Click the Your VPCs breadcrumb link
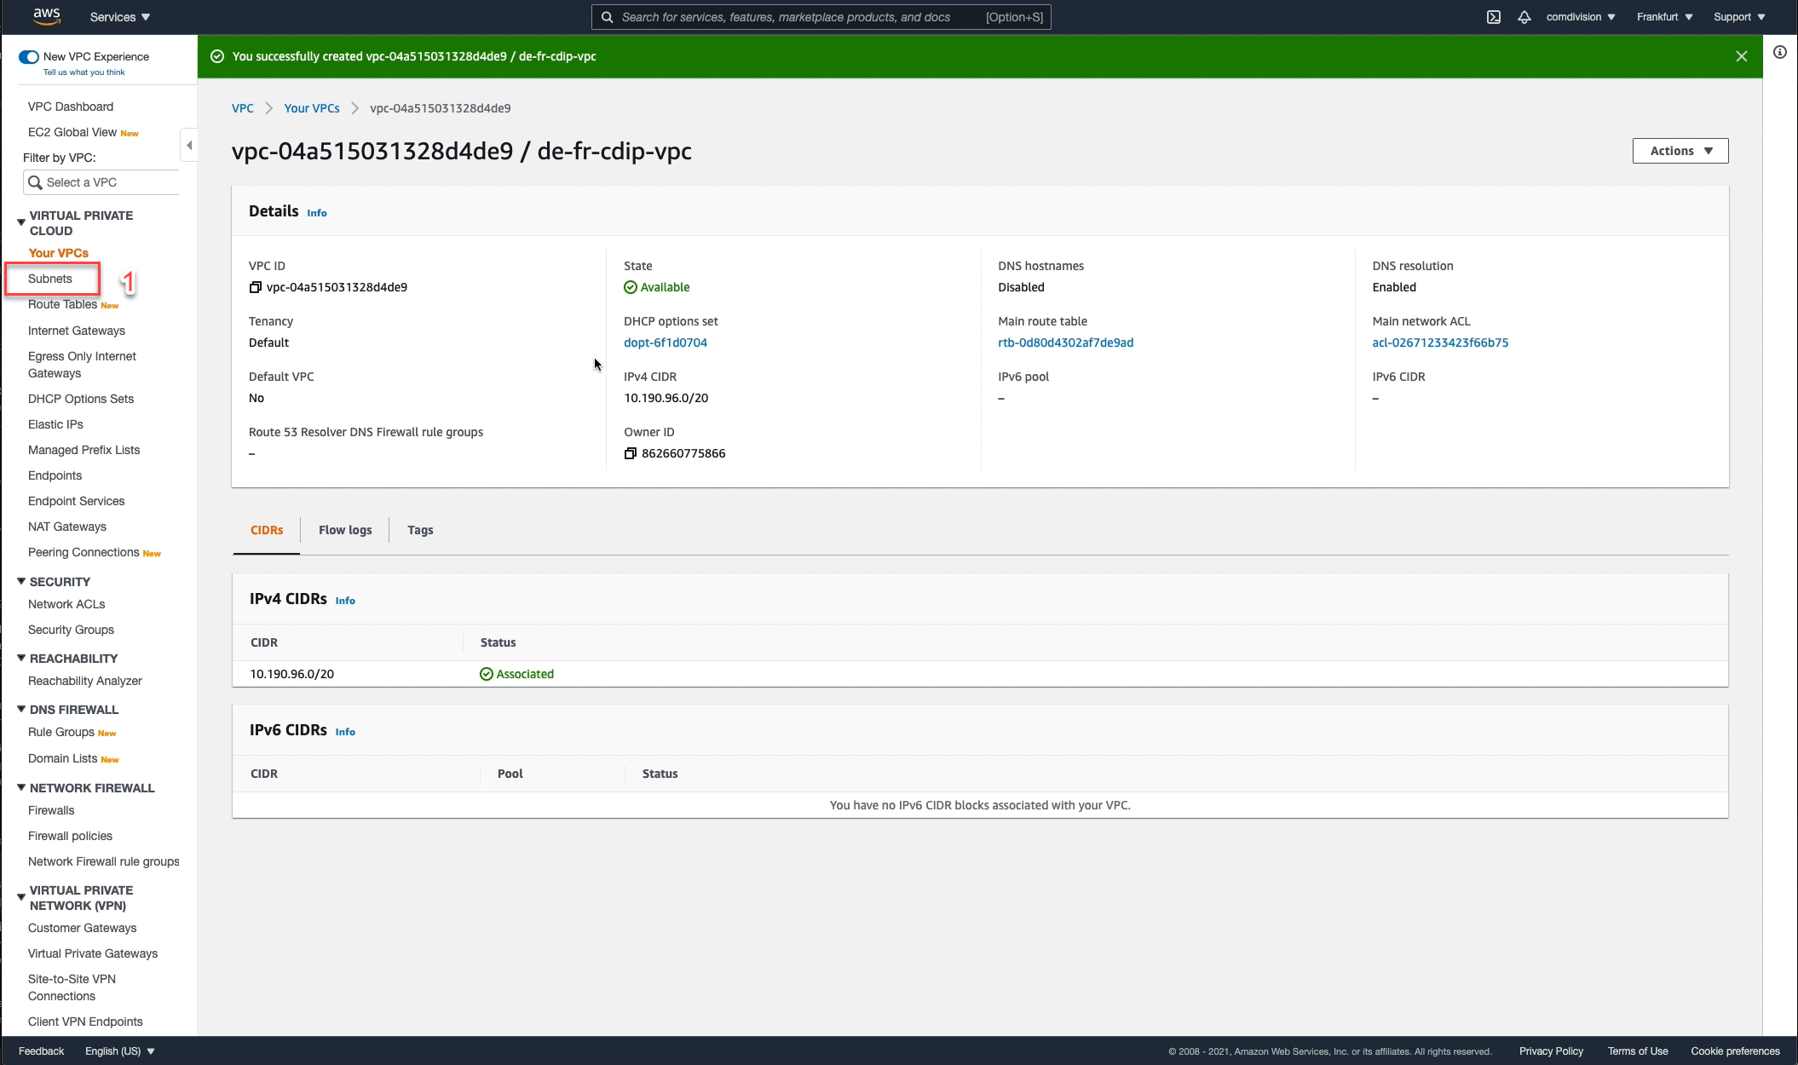 312,108
